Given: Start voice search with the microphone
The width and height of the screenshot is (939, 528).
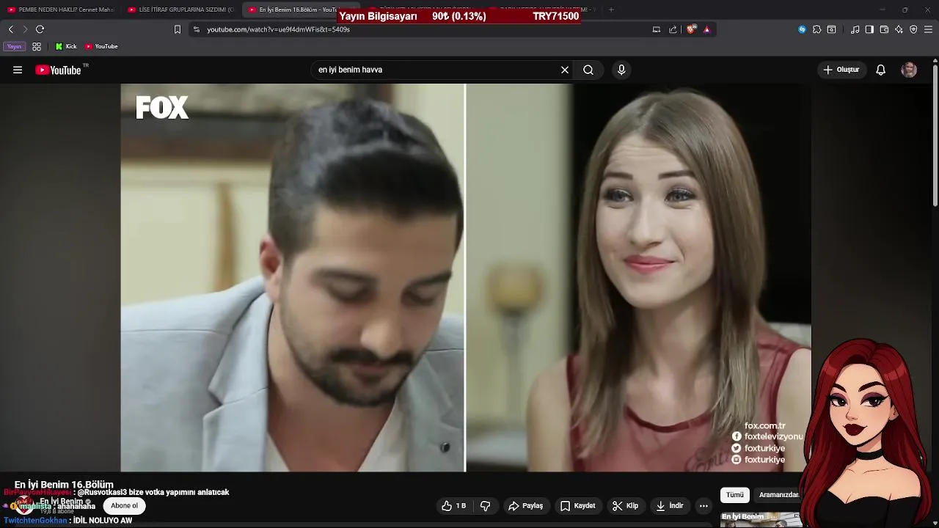Looking at the screenshot, I should [x=621, y=70].
